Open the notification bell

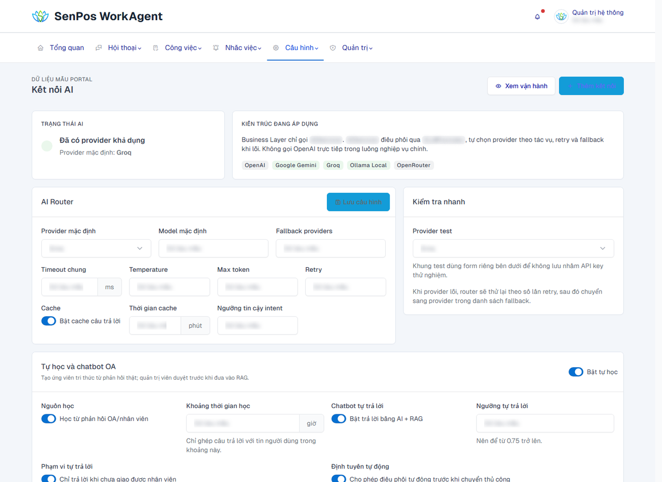coord(537,17)
